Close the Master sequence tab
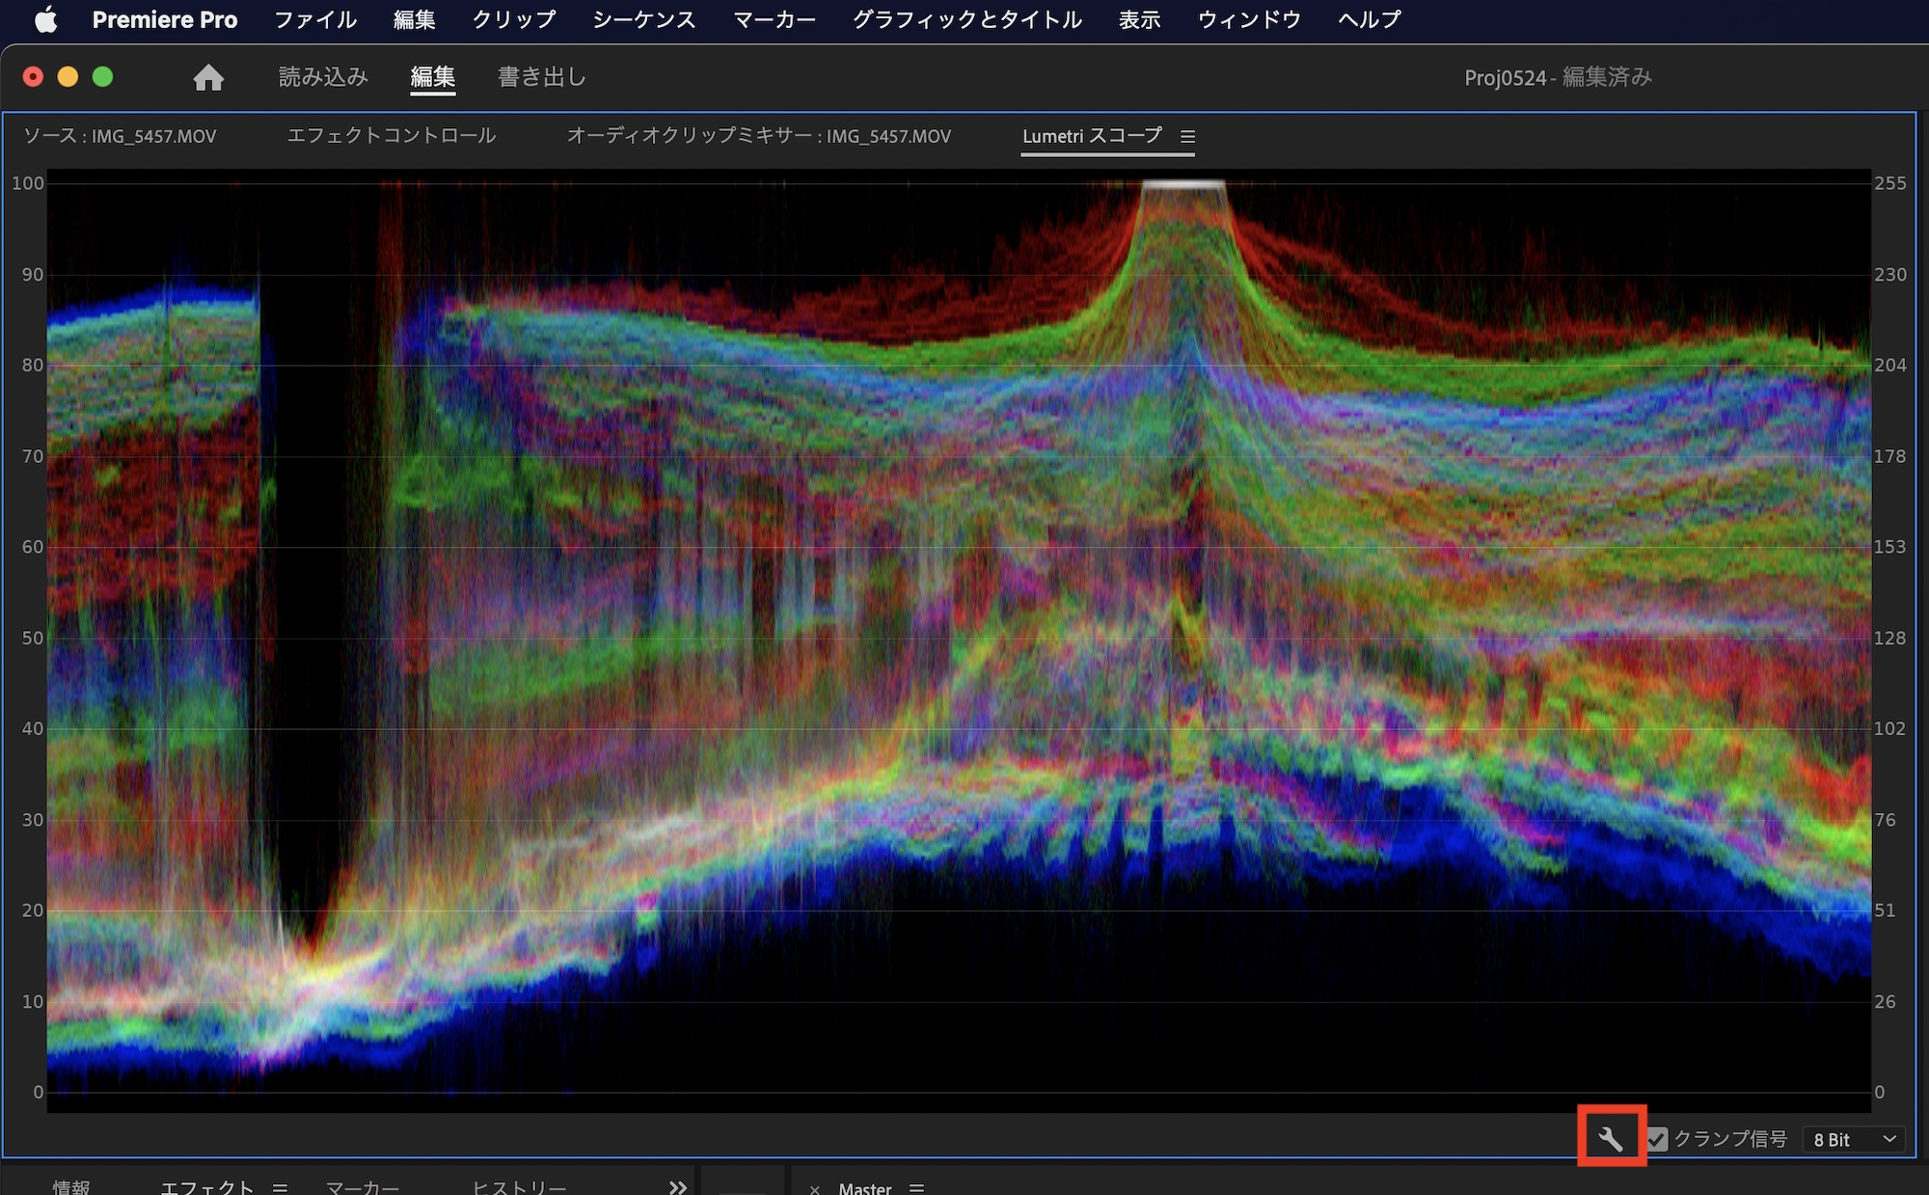The image size is (1929, 1195). pos(815,1189)
